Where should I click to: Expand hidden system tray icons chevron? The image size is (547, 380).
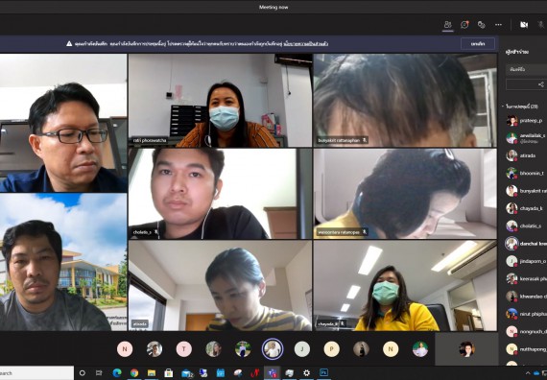click(528, 373)
